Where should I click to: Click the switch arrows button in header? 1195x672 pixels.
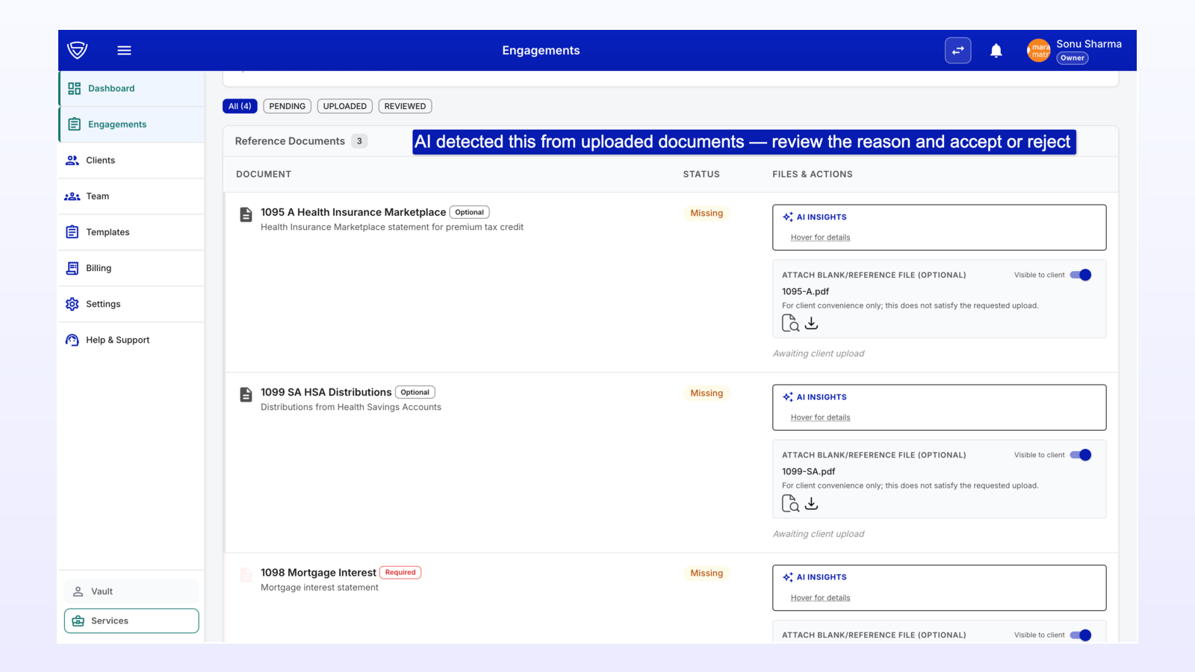click(957, 50)
